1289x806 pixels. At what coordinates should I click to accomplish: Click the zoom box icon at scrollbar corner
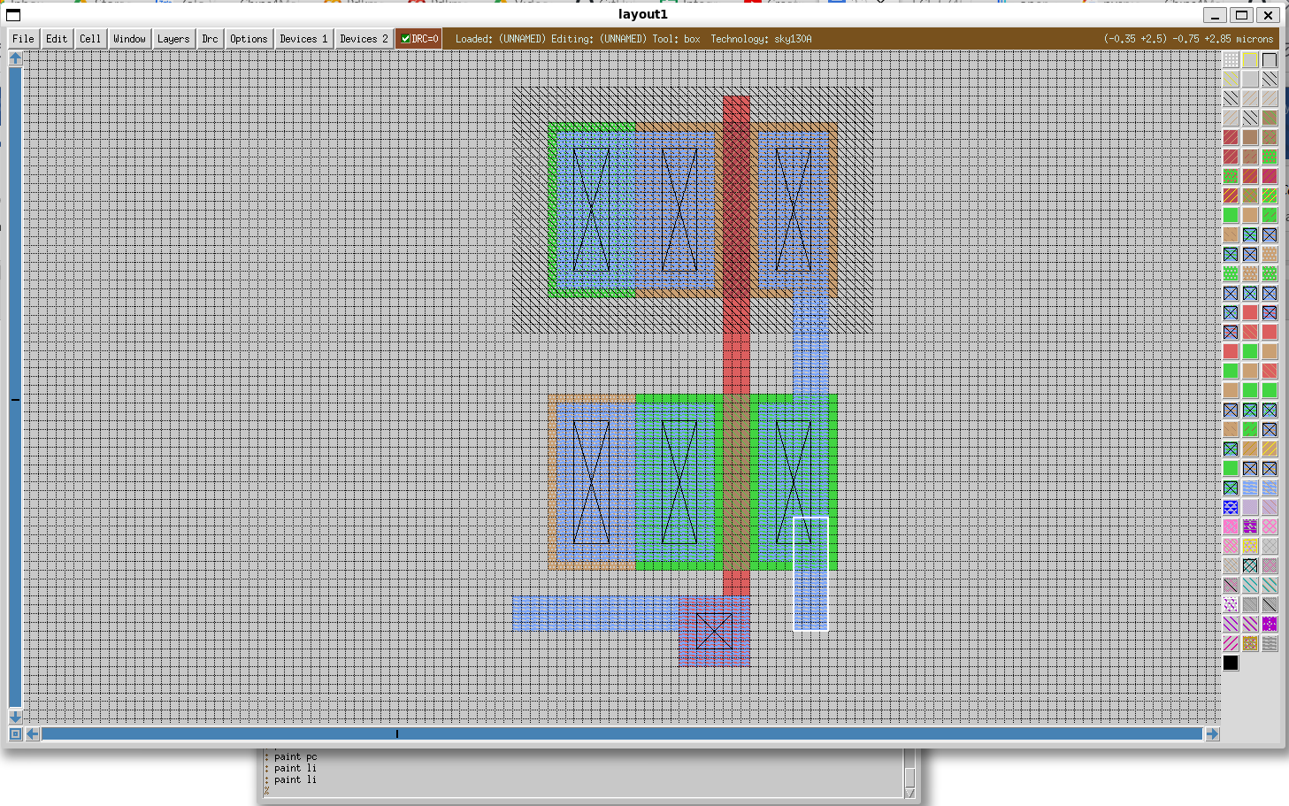[15, 733]
